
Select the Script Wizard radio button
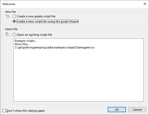pos(14,21)
